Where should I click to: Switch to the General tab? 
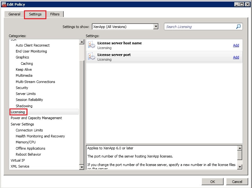(15, 14)
